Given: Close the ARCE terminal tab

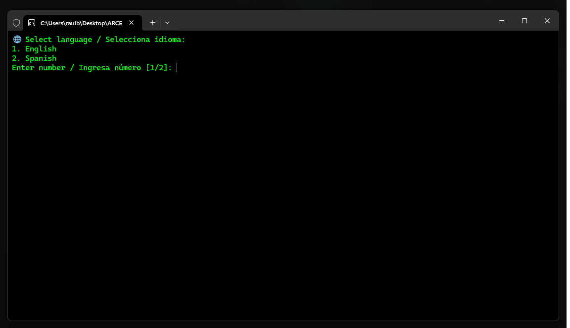Looking at the screenshot, I should pyautogui.click(x=132, y=23).
